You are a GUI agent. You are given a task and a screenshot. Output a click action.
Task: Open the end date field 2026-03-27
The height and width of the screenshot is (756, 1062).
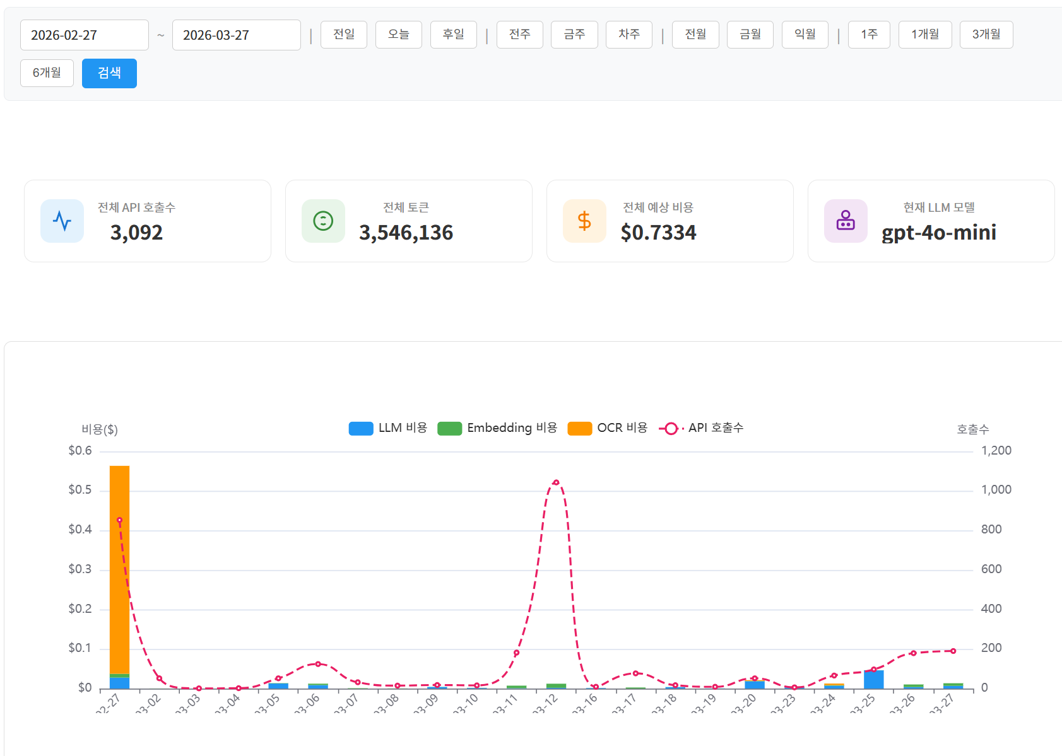click(236, 35)
